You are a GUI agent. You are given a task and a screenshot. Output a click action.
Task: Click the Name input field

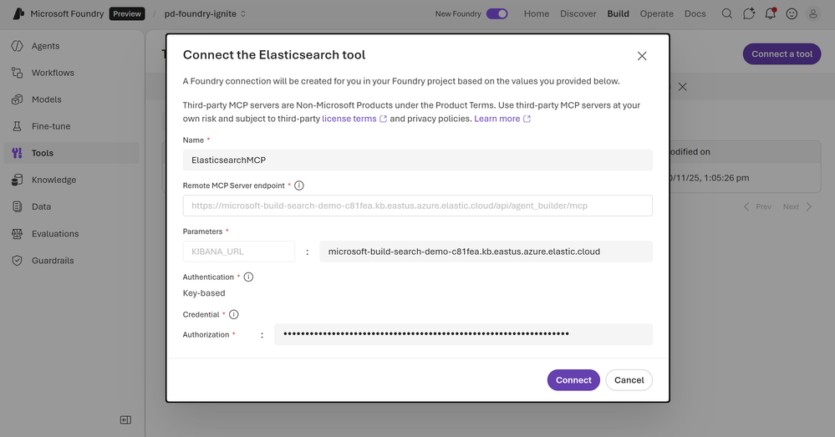point(418,160)
